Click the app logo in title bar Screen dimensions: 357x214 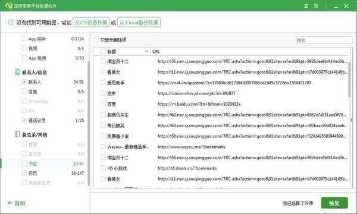tap(9, 6)
